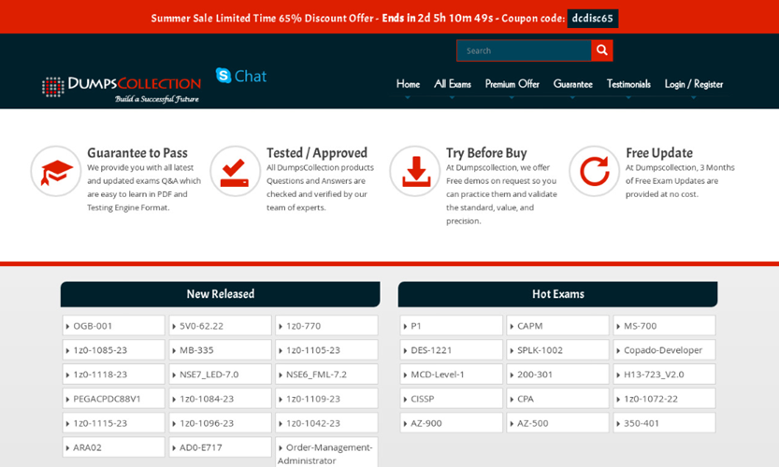Click the Hot Exams section header
Image resolution: width=779 pixels, height=467 pixels.
tap(558, 294)
